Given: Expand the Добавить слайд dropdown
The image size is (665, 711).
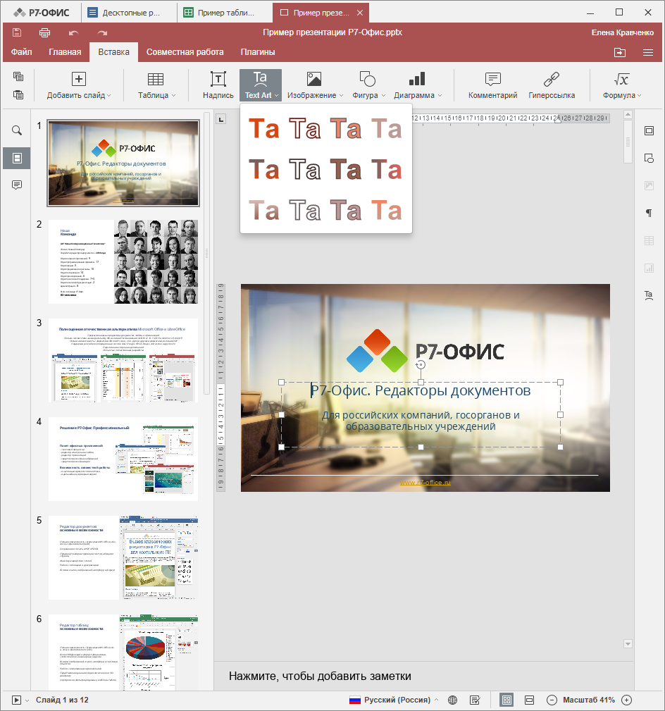Looking at the screenshot, I should (x=108, y=96).
